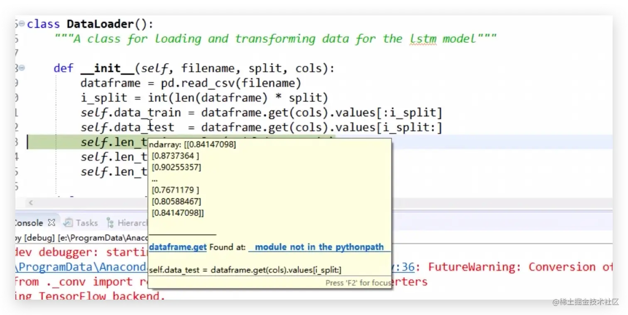Viewport: 628px width, 315px height.
Task: Switch to the Console tab
Action: (29, 223)
